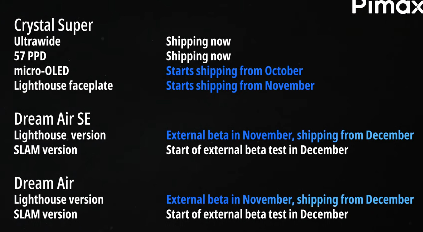Select the Crystal Super heading
The height and width of the screenshot is (232, 423).
pyautogui.click(x=53, y=26)
